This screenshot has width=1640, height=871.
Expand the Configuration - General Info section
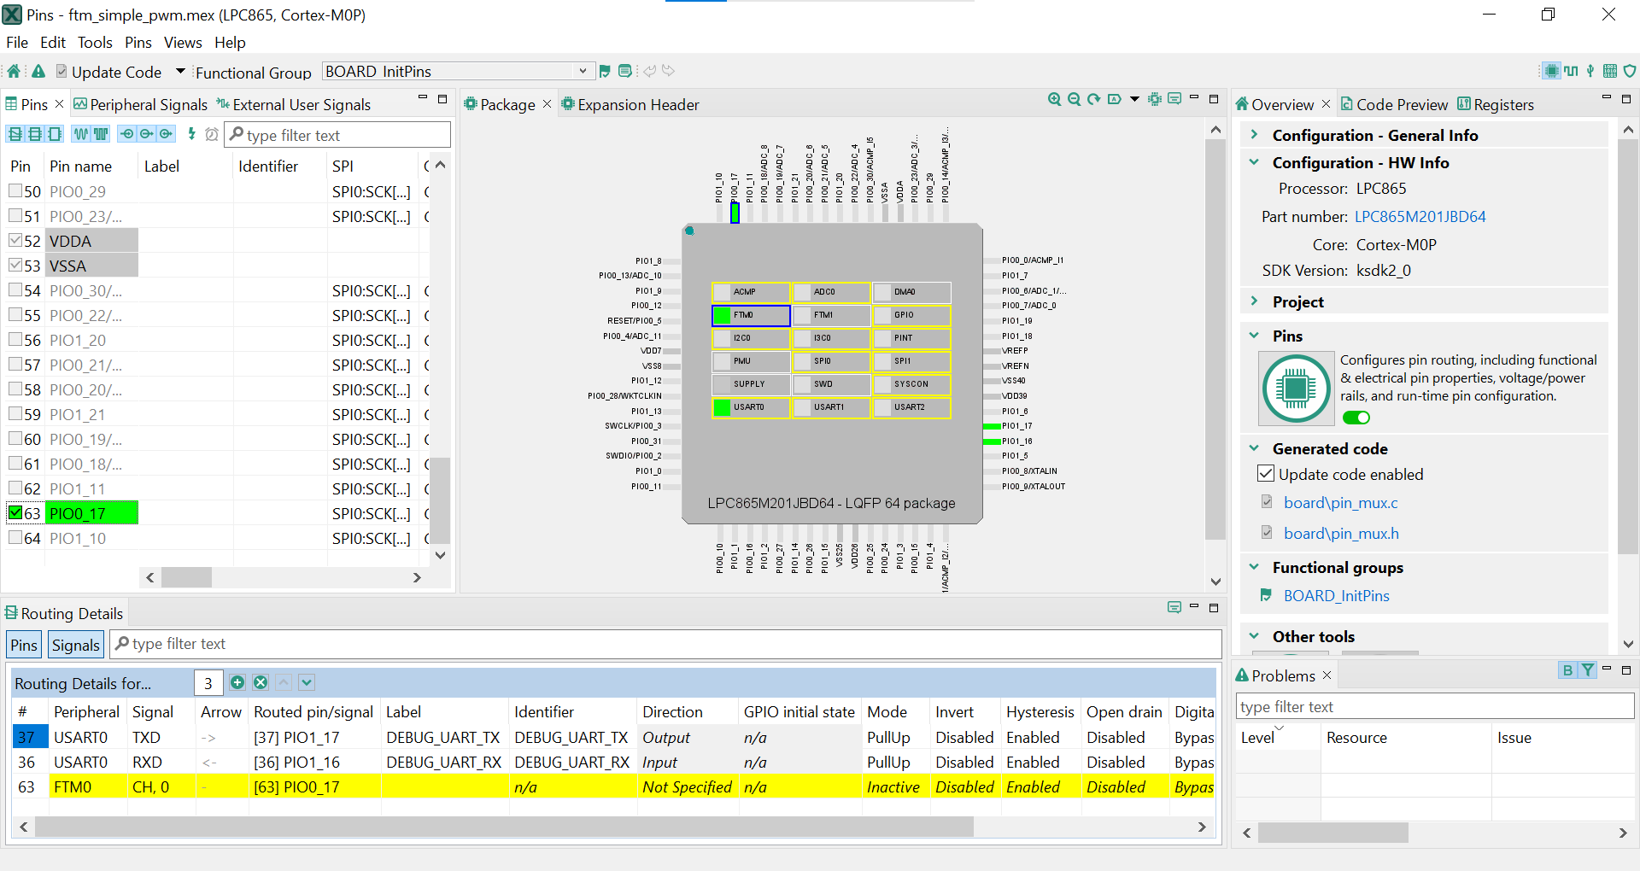[1254, 135]
